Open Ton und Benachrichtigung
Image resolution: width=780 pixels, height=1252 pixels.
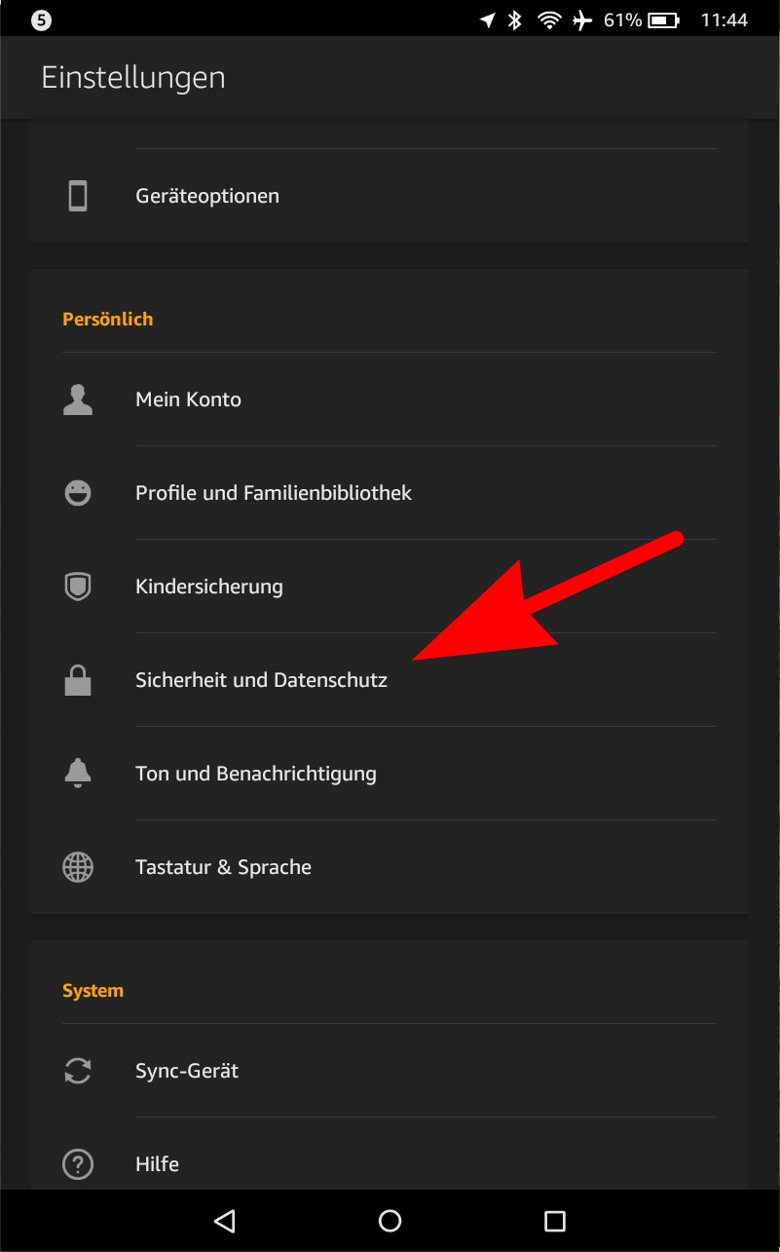pyautogui.click(x=390, y=774)
